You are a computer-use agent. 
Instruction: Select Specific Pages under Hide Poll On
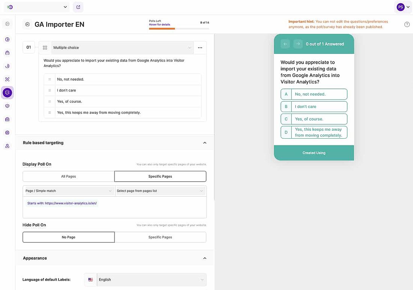click(x=160, y=237)
